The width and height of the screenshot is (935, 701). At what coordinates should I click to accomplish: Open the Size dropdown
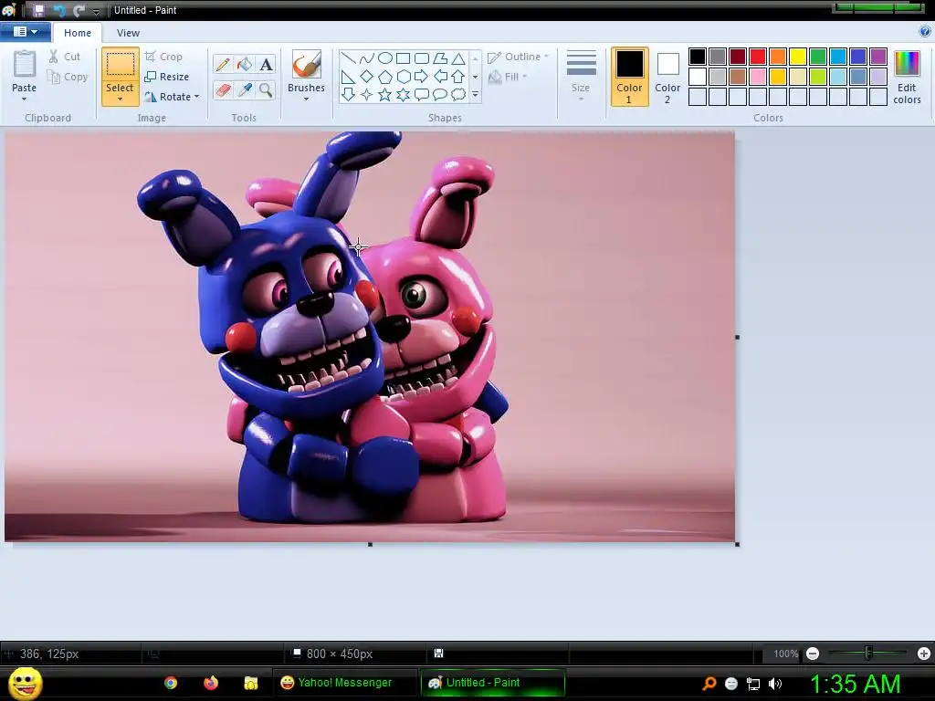pyautogui.click(x=581, y=77)
